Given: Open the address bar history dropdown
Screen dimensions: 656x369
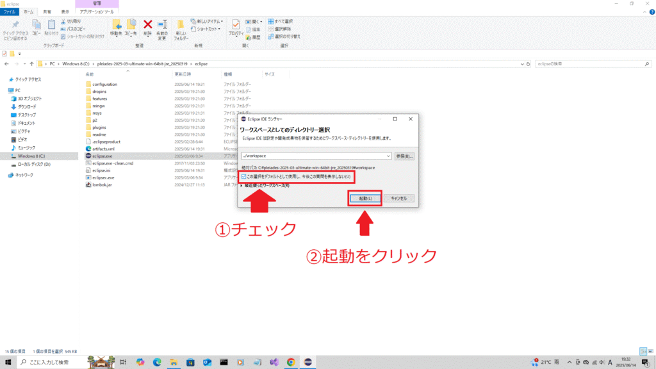Looking at the screenshot, I should pyautogui.click(x=521, y=64).
